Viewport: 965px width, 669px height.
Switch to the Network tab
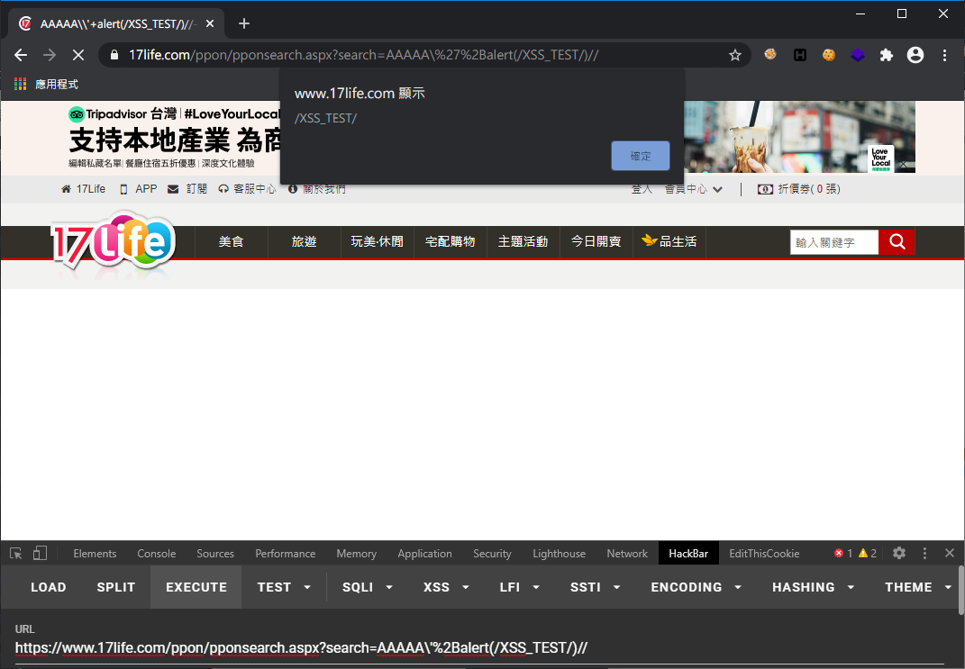(627, 554)
